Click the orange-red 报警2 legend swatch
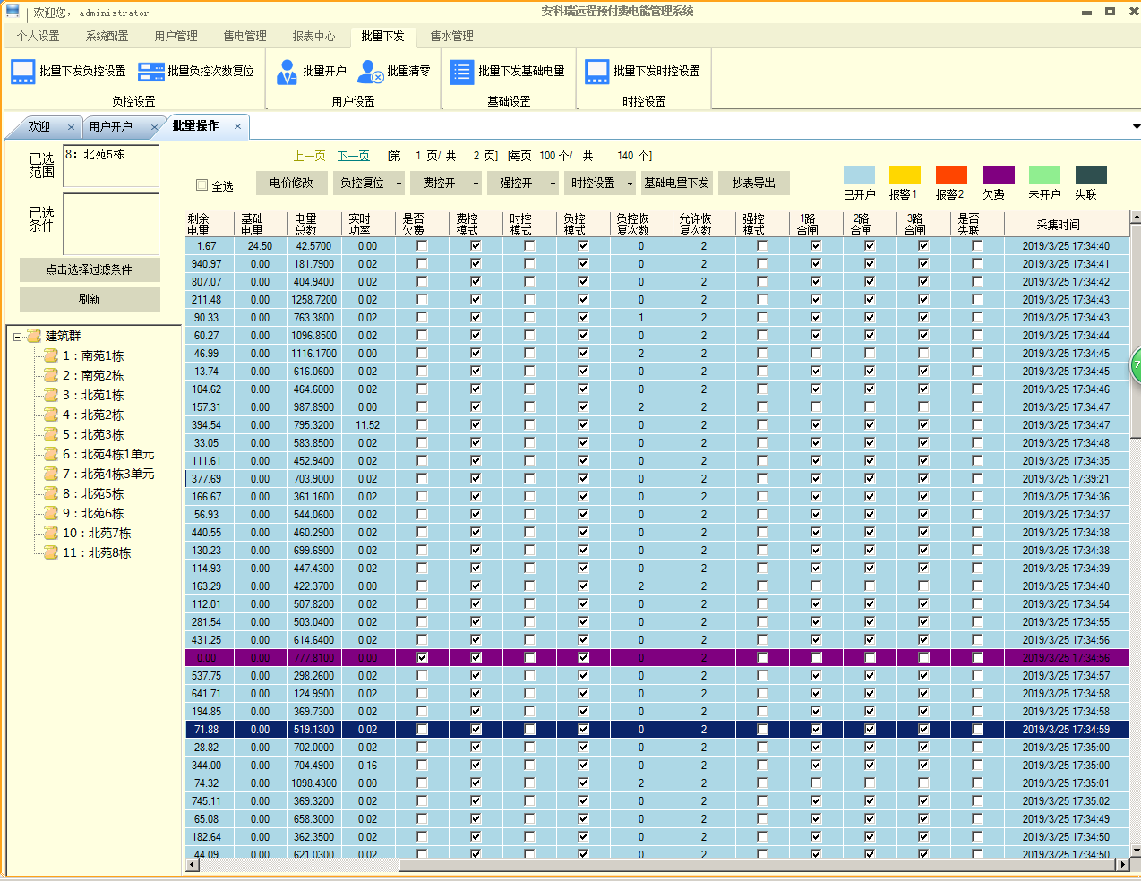 pos(951,175)
